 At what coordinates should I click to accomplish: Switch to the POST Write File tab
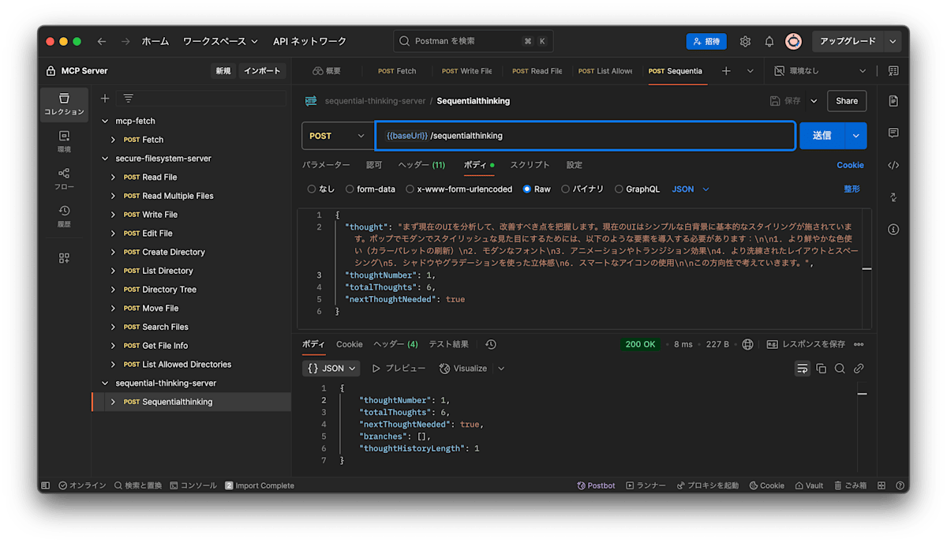[466, 71]
